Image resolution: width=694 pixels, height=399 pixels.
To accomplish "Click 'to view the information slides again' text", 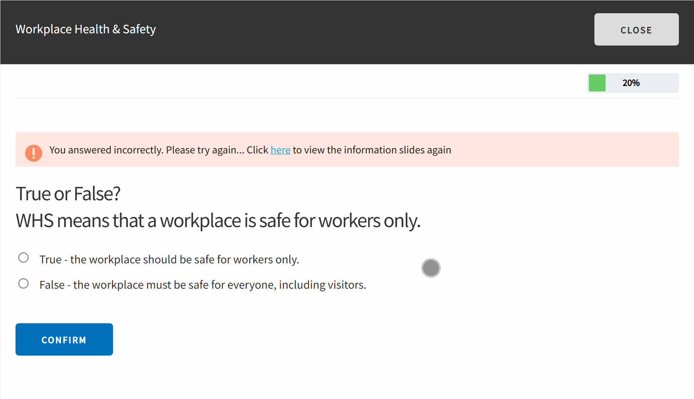I will pos(372,150).
